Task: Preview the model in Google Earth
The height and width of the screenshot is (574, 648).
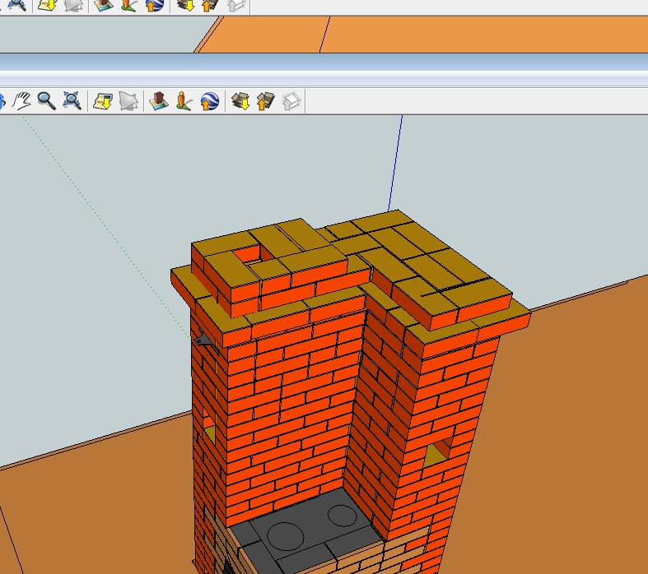Action: (209, 101)
